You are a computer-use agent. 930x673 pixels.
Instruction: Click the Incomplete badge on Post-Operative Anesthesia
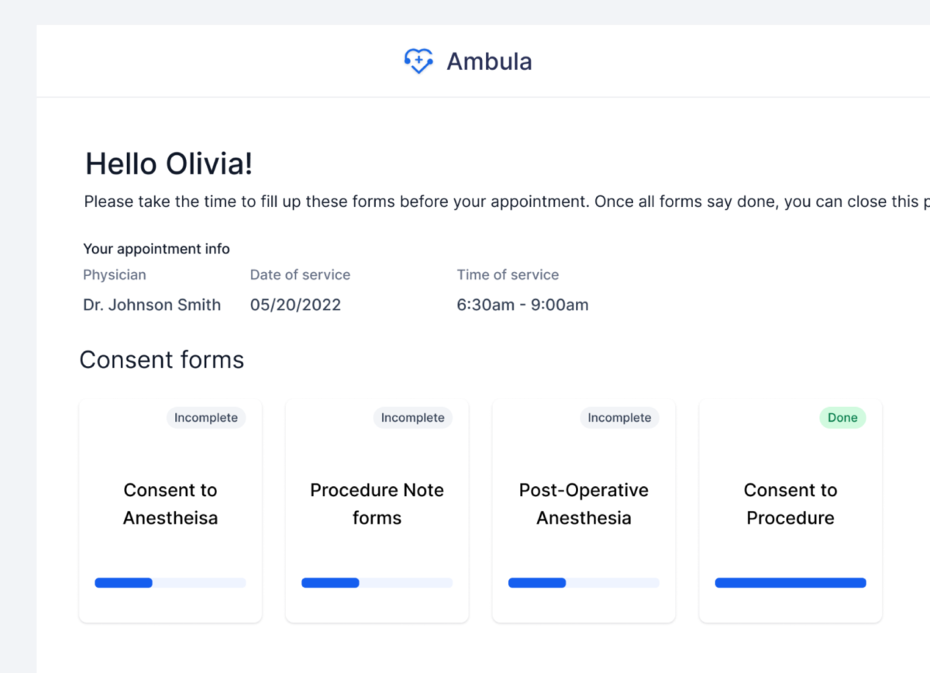[x=619, y=417]
